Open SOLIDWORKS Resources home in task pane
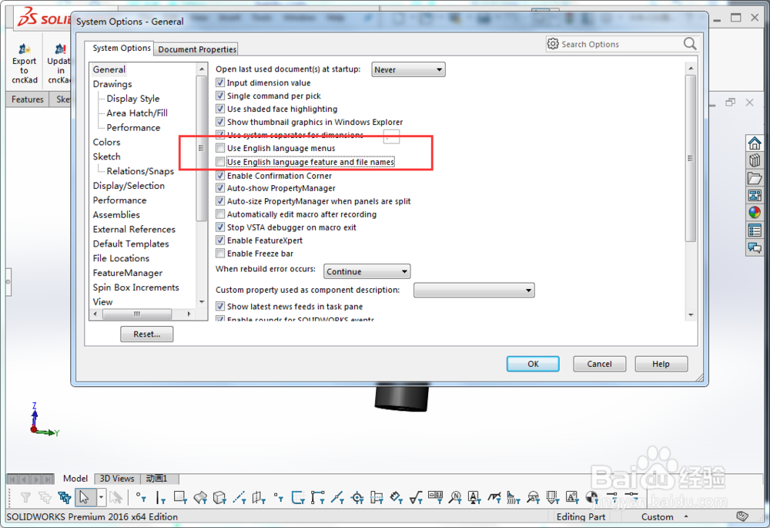This screenshot has width=770, height=528. tap(755, 143)
